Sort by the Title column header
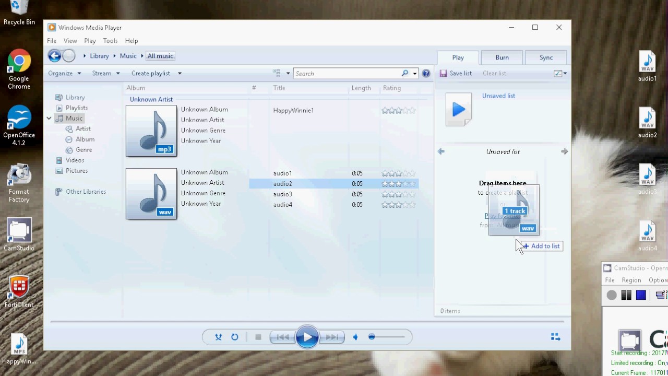The height and width of the screenshot is (376, 668). tap(279, 88)
